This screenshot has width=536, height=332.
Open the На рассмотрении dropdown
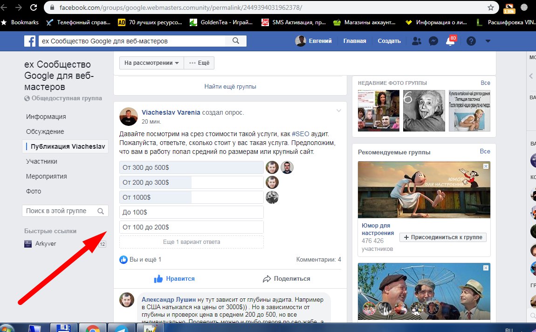coord(151,63)
